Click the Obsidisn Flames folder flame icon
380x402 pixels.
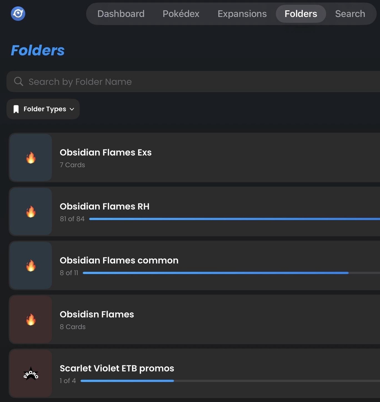click(x=31, y=320)
